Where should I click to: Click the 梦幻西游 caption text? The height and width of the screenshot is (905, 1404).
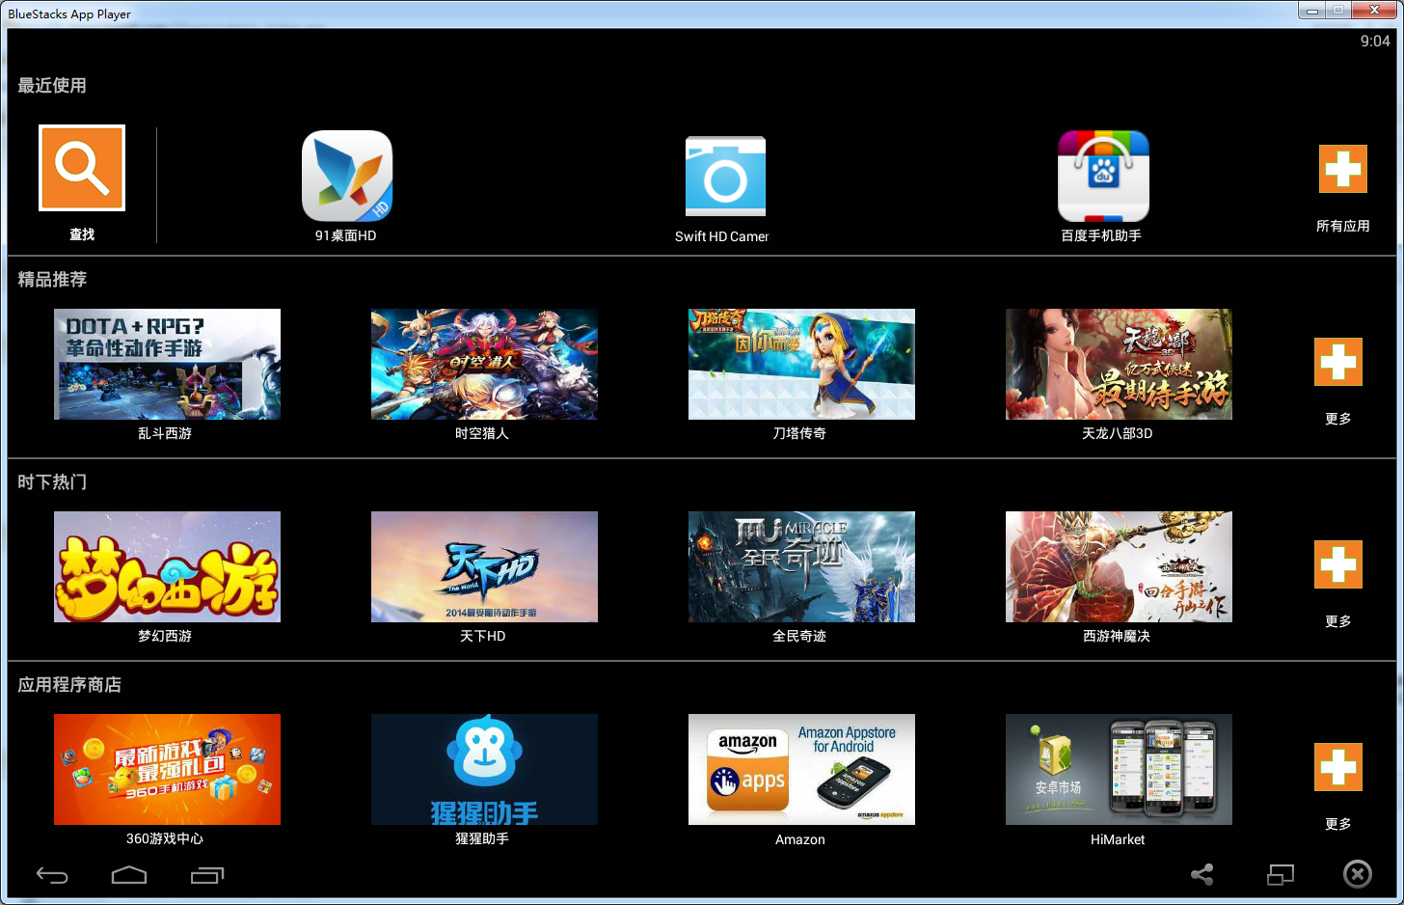coord(165,636)
